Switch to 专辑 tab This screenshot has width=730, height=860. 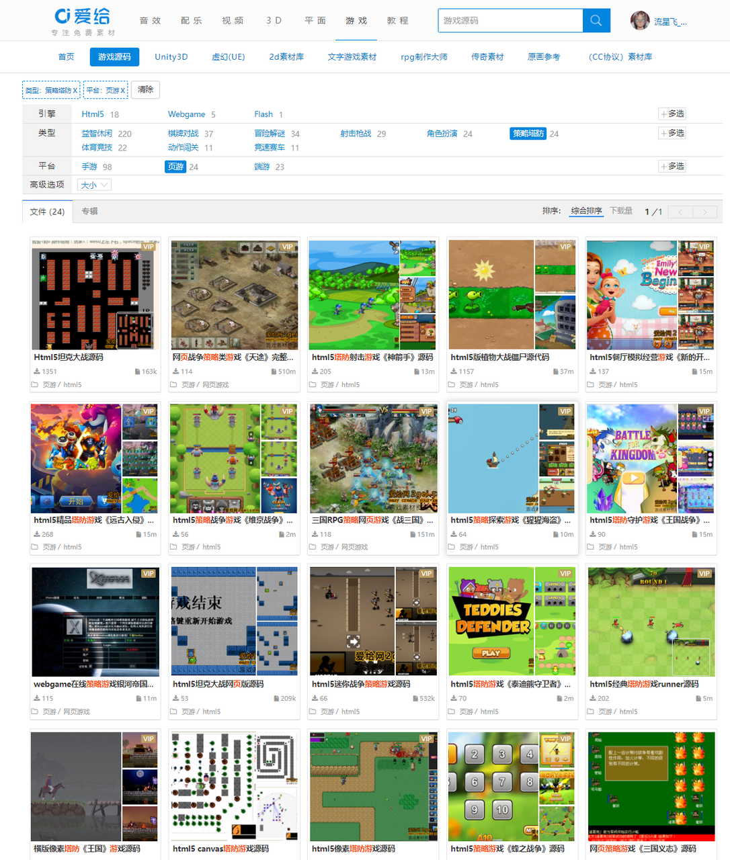tap(89, 211)
